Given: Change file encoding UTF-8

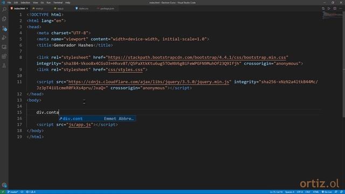Looking at the screenshot, I should (300, 192).
